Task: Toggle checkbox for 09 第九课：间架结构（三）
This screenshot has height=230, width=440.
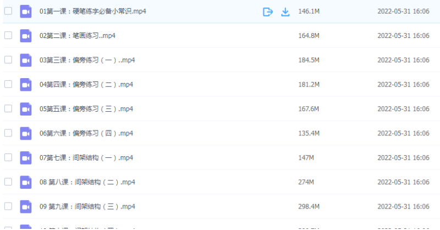Action: tap(8, 206)
